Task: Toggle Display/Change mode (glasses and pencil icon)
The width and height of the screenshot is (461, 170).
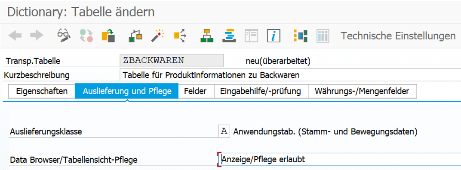Action: (63, 36)
